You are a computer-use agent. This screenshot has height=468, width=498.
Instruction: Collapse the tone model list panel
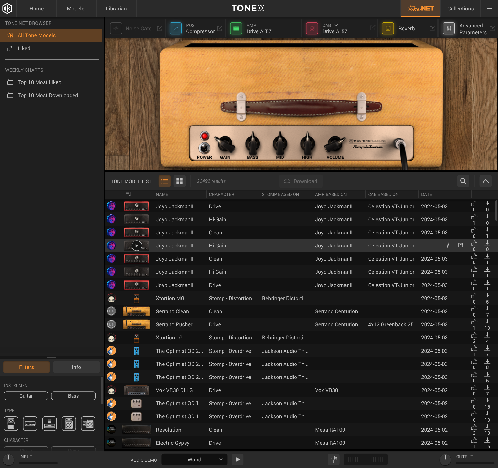pyautogui.click(x=485, y=181)
